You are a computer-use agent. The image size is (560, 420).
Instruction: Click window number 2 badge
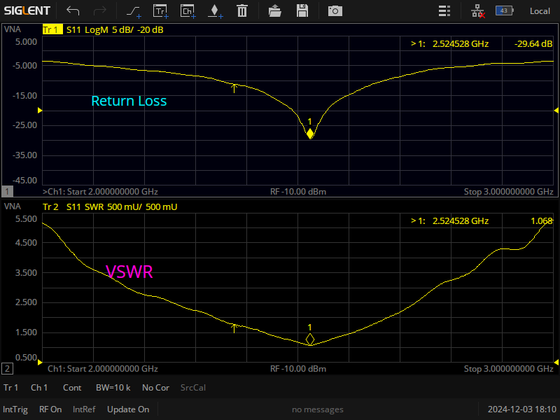7,369
